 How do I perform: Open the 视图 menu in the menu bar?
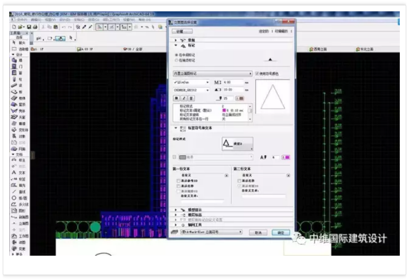pos(50,20)
